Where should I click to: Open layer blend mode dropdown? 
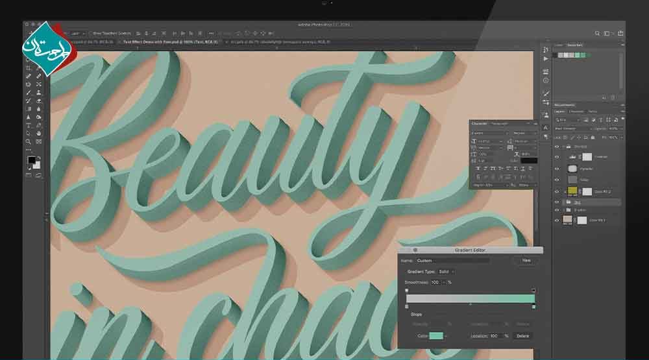coord(573,128)
